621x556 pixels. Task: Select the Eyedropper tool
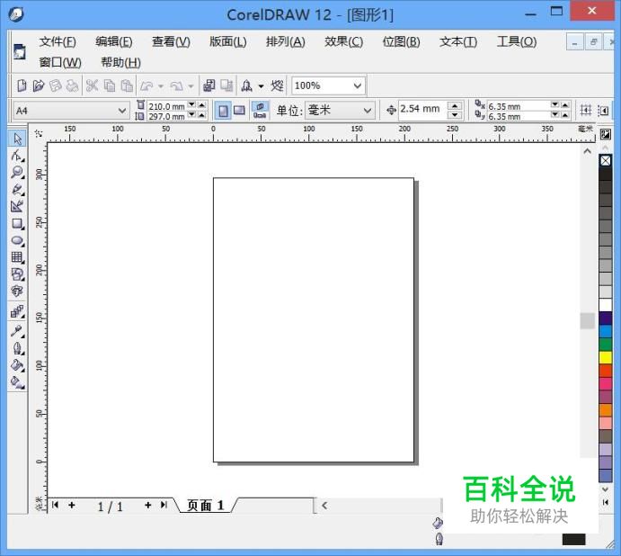pos(17,331)
